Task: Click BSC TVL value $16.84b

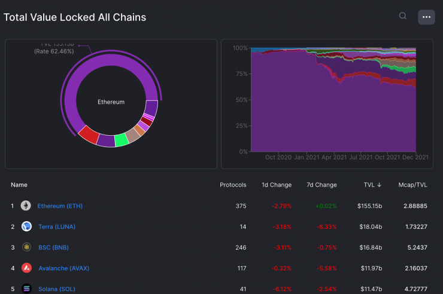Action: click(371, 247)
